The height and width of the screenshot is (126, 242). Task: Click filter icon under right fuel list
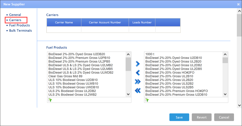click(147, 100)
